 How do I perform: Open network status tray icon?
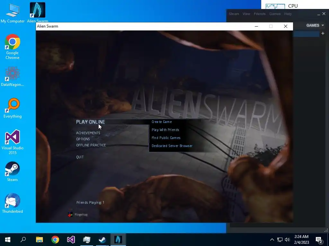(x=280, y=240)
